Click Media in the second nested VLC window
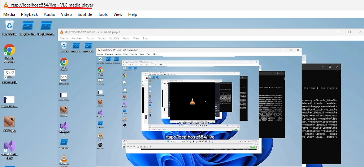 100,54
